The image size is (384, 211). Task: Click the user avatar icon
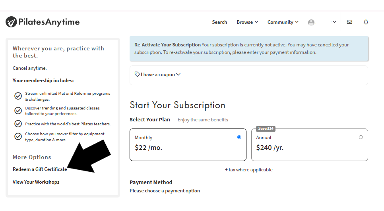311,23
